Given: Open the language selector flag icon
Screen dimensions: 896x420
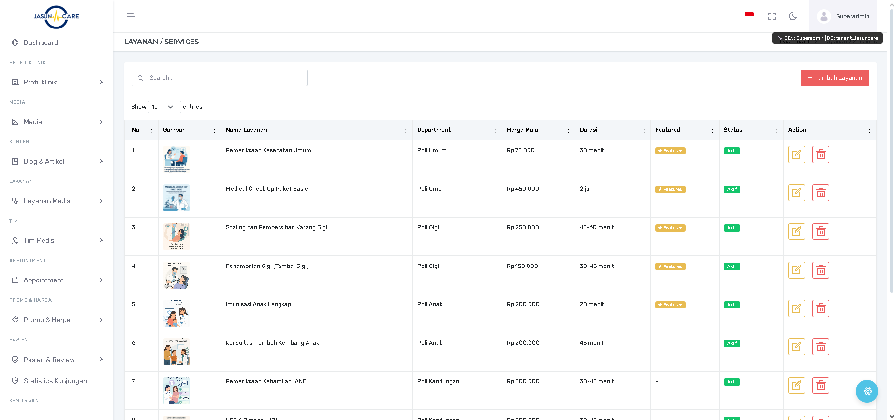Looking at the screenshot, I should click(x=749, y=15).
